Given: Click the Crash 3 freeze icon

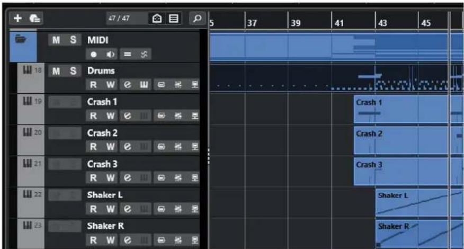Looking at the screenshot, I should [178, 178].
